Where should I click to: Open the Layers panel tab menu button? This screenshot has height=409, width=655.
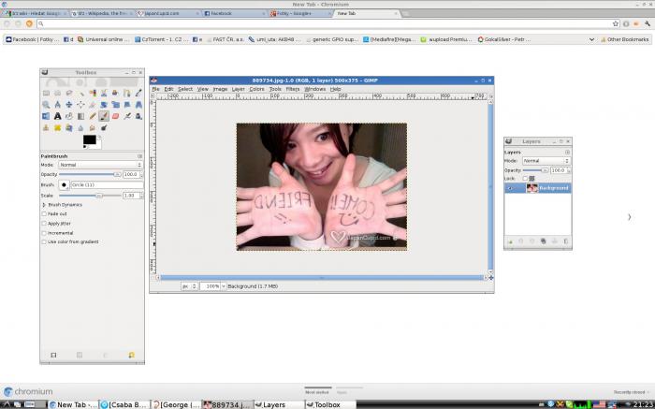(567, 152)
